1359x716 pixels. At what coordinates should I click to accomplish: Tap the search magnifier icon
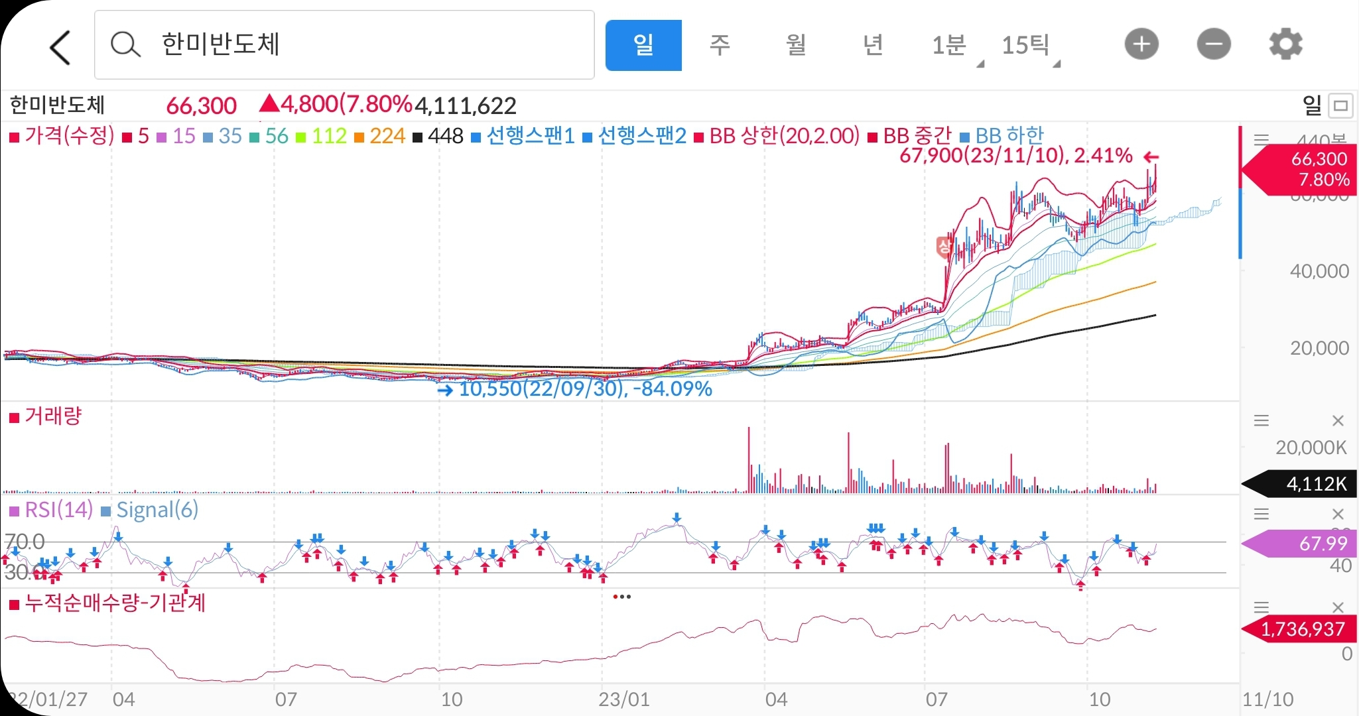pyautogui.click(x=125, y=45)
